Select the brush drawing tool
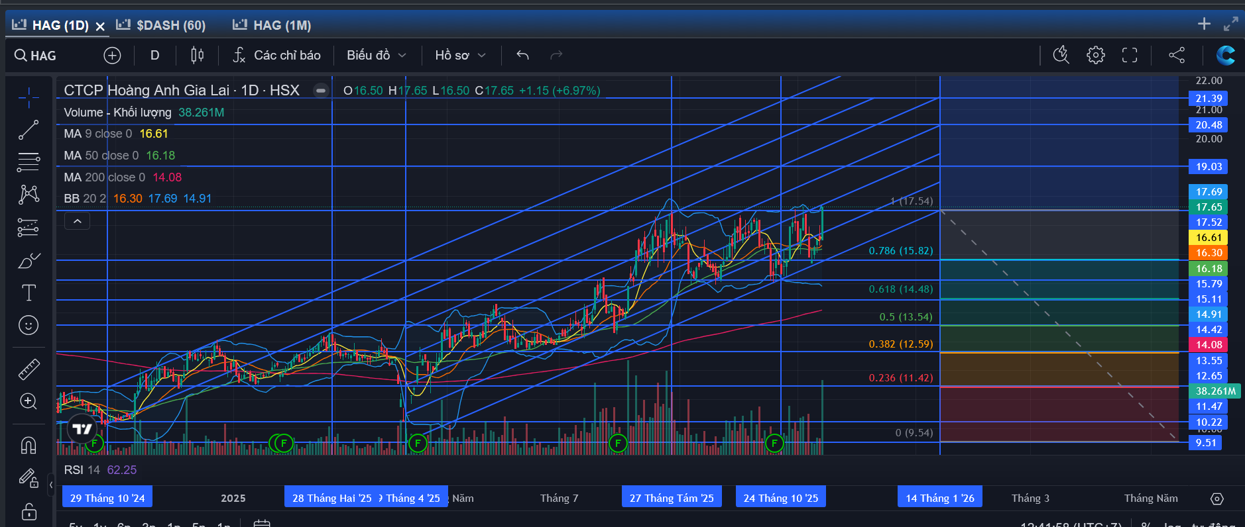Viewport: 1245px width, 527px height. [x=29, y=260]
